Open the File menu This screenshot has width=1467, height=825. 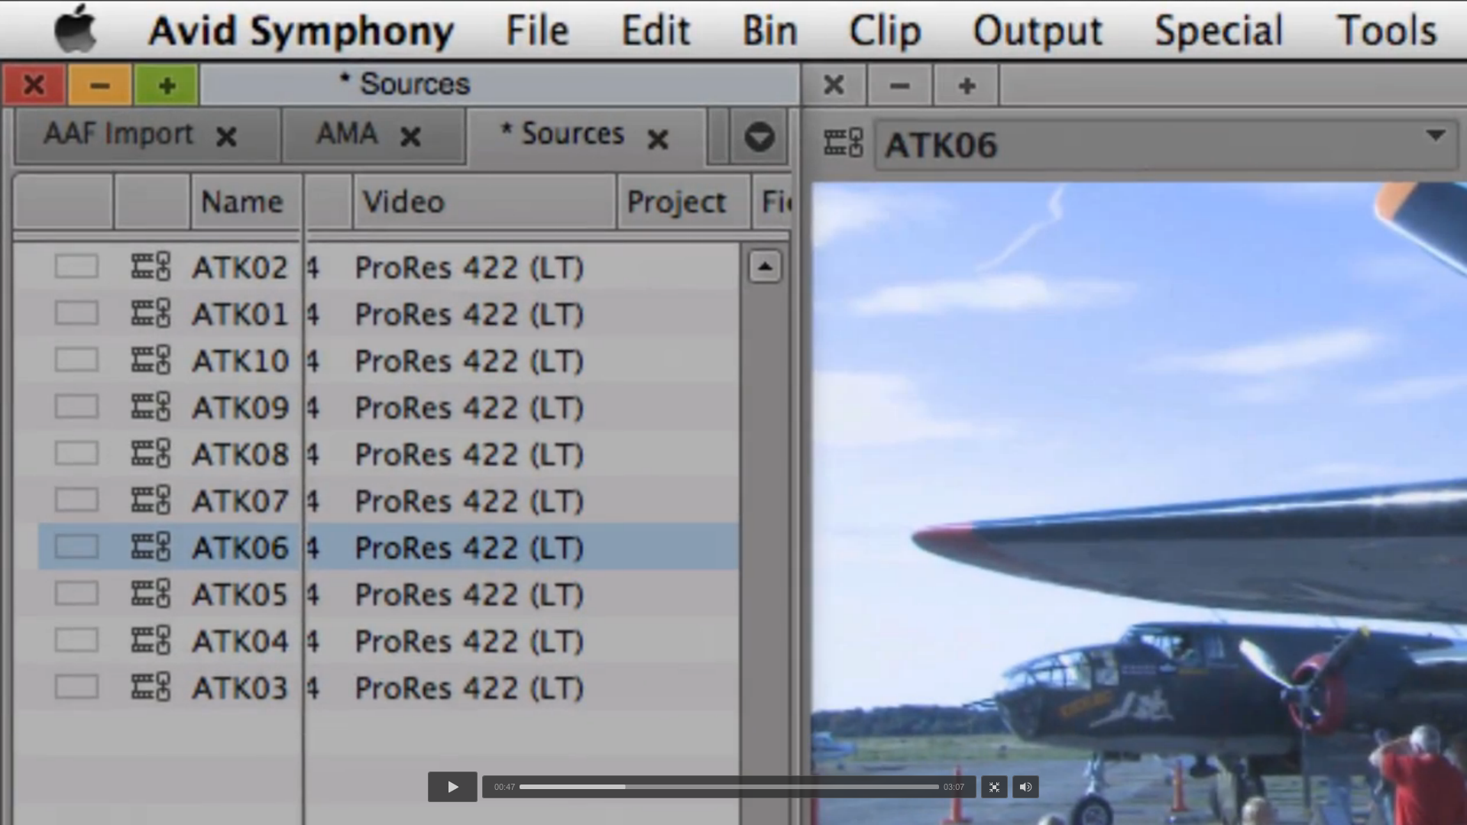pos(537,31)
